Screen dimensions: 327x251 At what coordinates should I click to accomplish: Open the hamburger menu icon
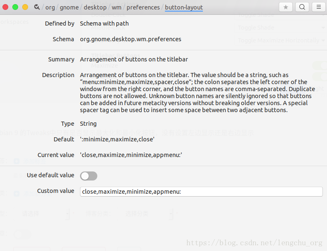(x=319, y=7)
